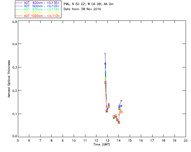Click the blue asterisk marker near 0.315

point(105,64)
